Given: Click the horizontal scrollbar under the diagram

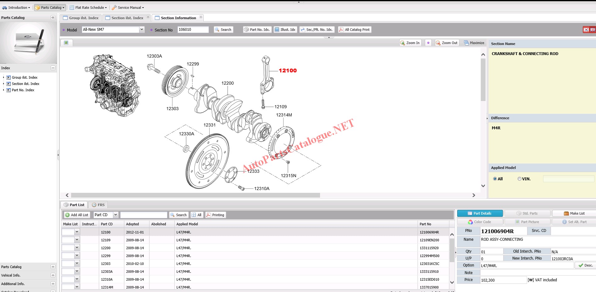Looking at the screenshot, I should tap(195, 195).
